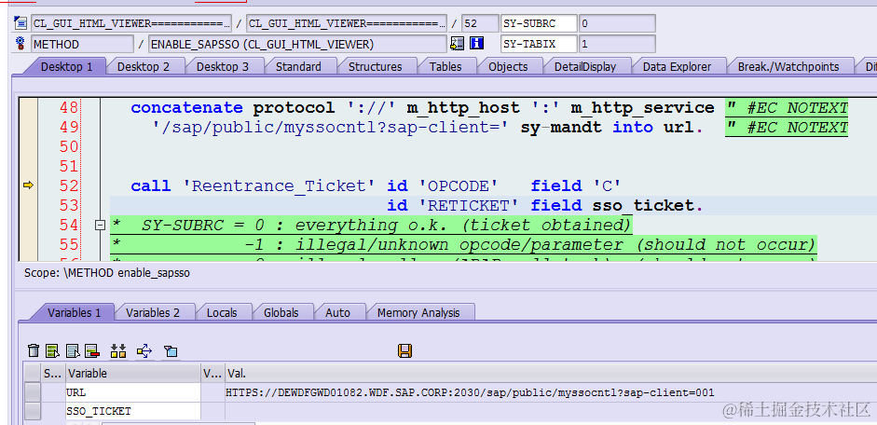Collapse the comment block at line 54
The width and height of the screenshot is (877, 425).
[x=100, y=225]
